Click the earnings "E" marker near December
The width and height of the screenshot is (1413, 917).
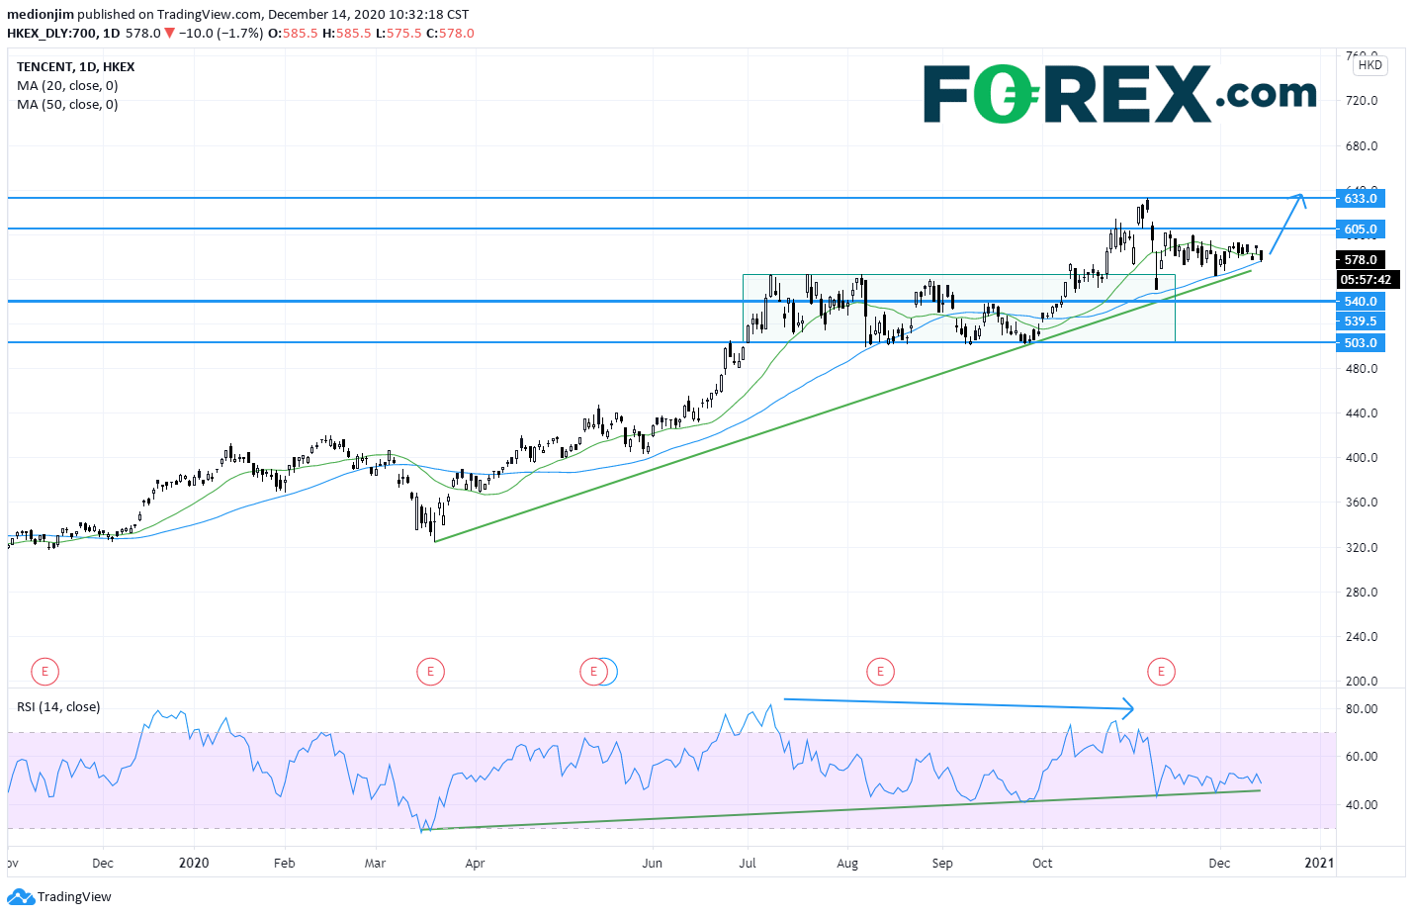click(x=1161, y=671)
